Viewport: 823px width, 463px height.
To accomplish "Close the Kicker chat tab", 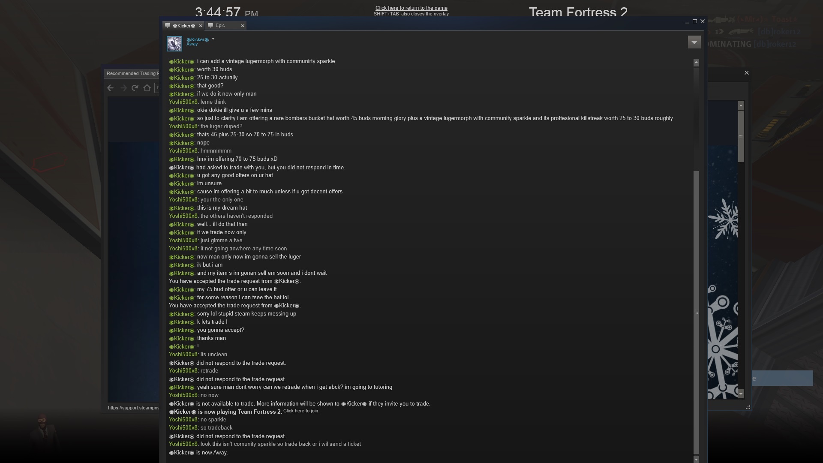I will coord(201,26).
